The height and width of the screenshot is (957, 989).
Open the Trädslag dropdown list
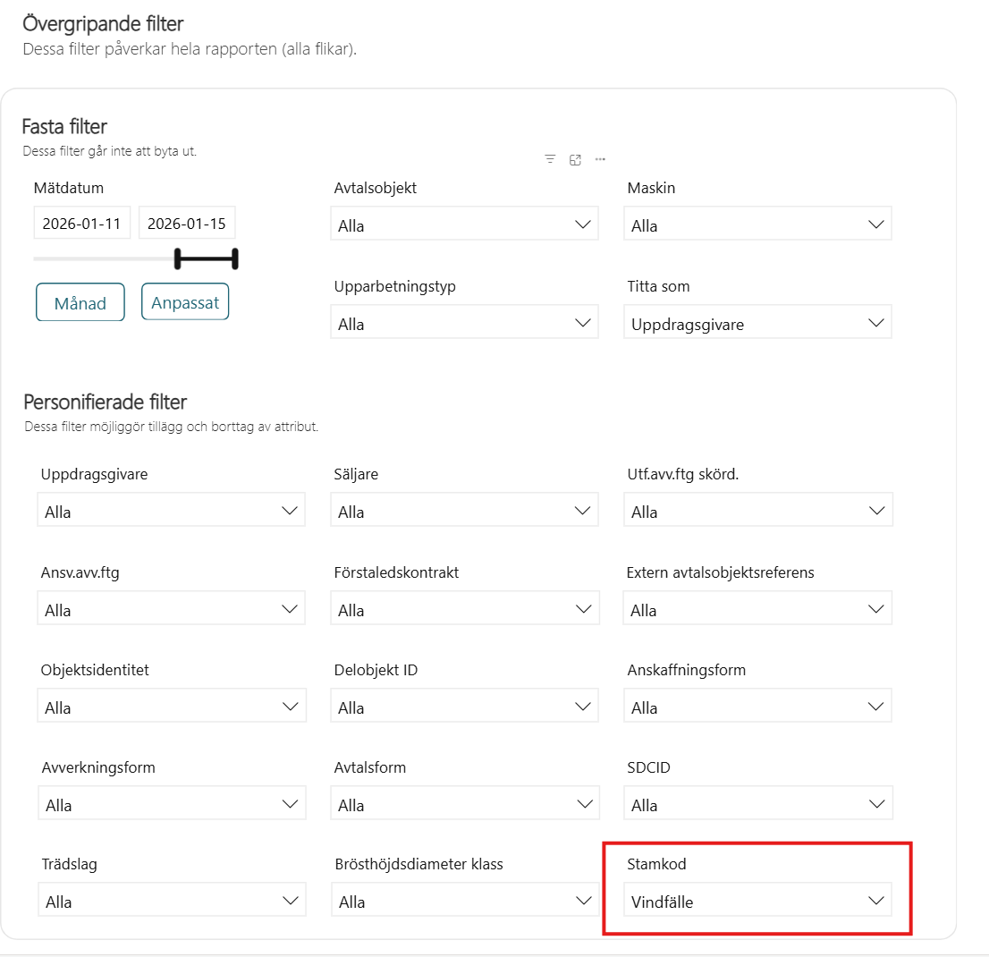(172, 902)
